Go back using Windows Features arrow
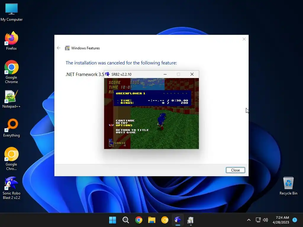The width and height of the screenshot is (303, 227). (x=59, y=48)
